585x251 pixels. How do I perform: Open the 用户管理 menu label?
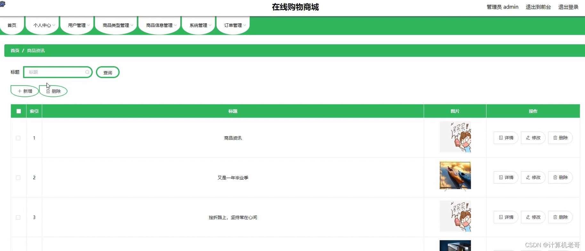77,25
